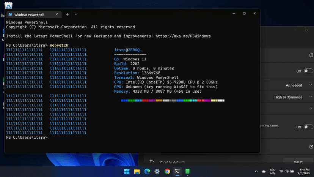Open the green app icon in taskbar

pyautogui.click(x=187, y=171)
